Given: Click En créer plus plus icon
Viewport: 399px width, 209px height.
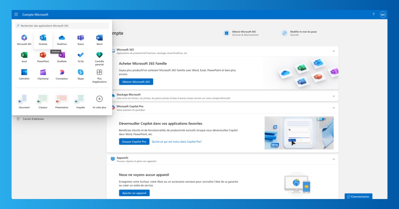Looking at the screenshot, I should coord(99,99).
